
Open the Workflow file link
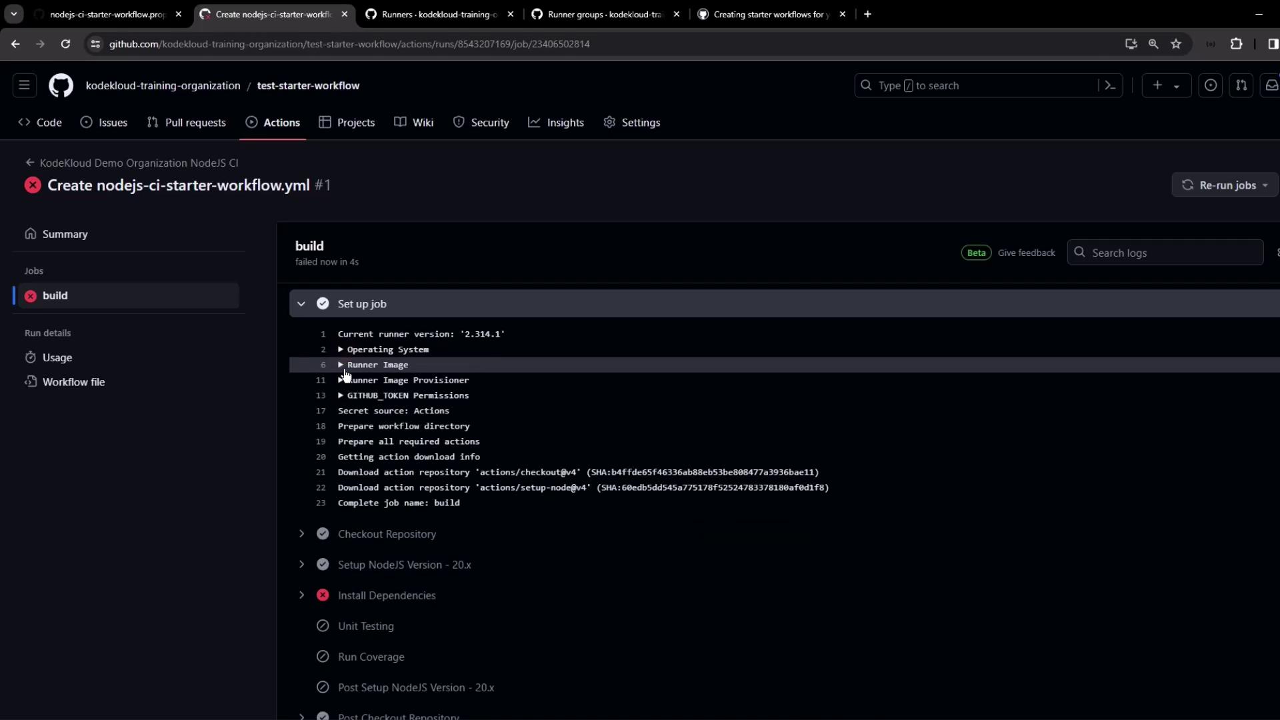[x=73, y=382]
